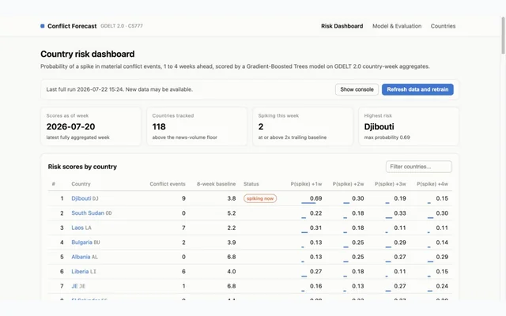Sort by P(spike) +3w column header
This screenshot has width=506, height=316.
[x=390, y=184]
